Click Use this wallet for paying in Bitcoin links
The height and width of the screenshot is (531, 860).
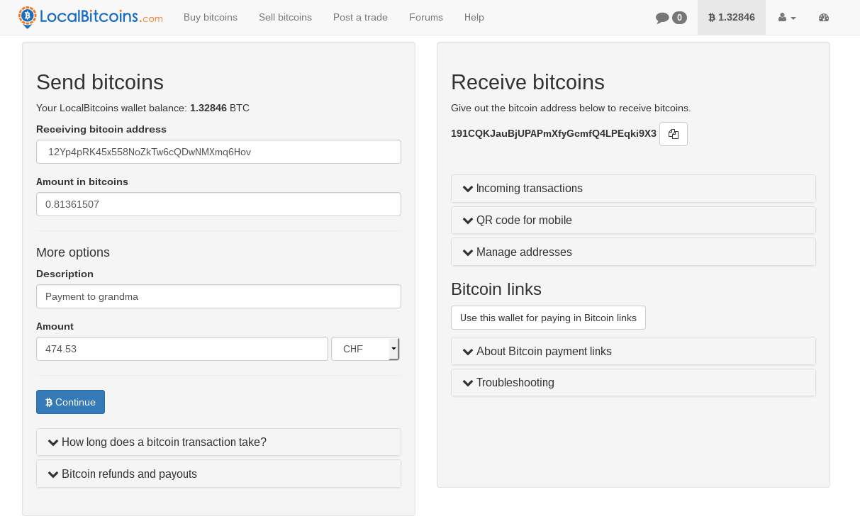[x=548, y=317]
